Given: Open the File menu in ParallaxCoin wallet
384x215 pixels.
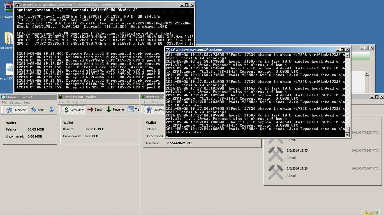Looking at the screenshot, I should pyautogui.click(x=61, y=102).
